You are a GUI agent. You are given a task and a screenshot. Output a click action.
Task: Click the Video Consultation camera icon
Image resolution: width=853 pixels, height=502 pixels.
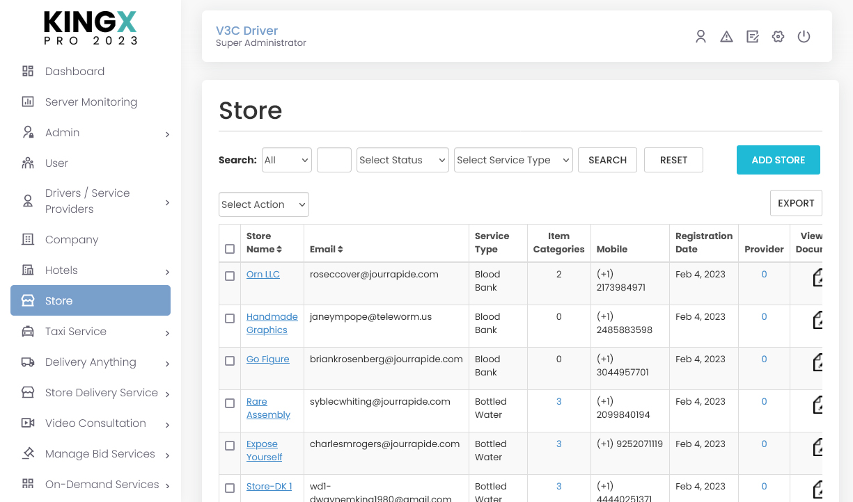point(28,423)
